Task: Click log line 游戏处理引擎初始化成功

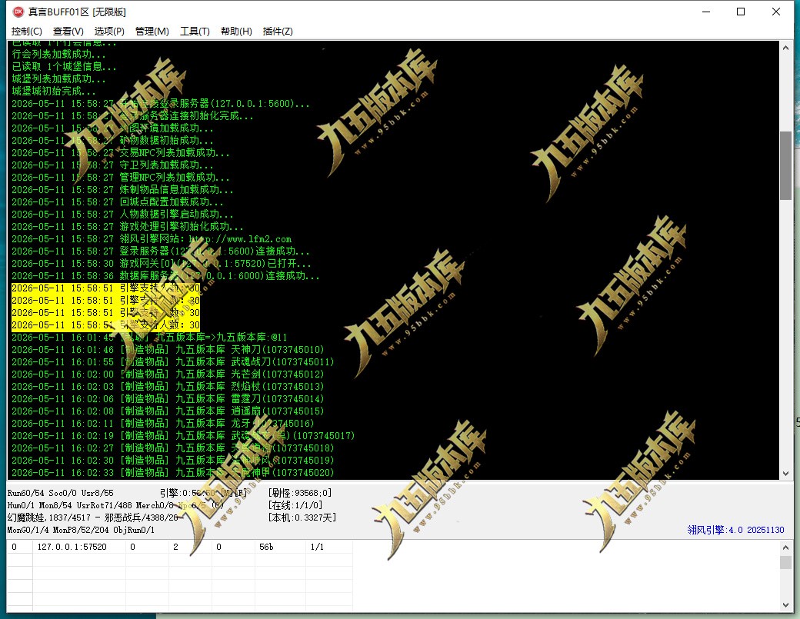Action: click(x=128, y=226)
